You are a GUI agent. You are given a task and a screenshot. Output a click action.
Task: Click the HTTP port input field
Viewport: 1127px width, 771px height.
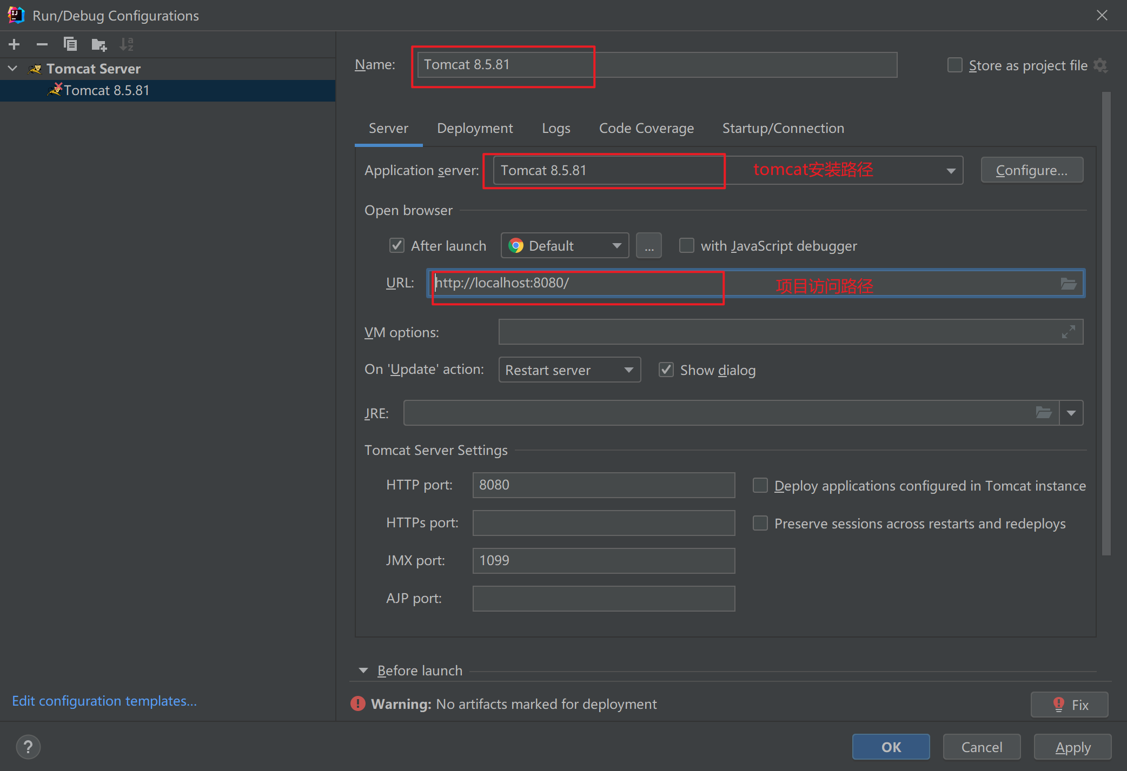tap(603, 485)
